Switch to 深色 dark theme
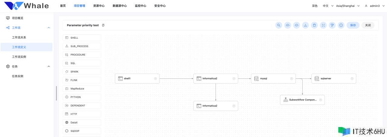The height and width of the screenshot is (137, 387). point(315,6)
